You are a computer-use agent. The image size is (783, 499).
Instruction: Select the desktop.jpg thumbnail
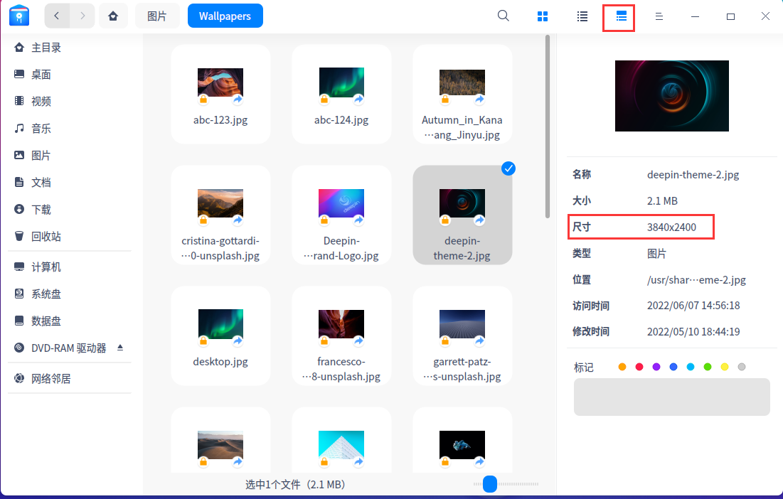220,325
